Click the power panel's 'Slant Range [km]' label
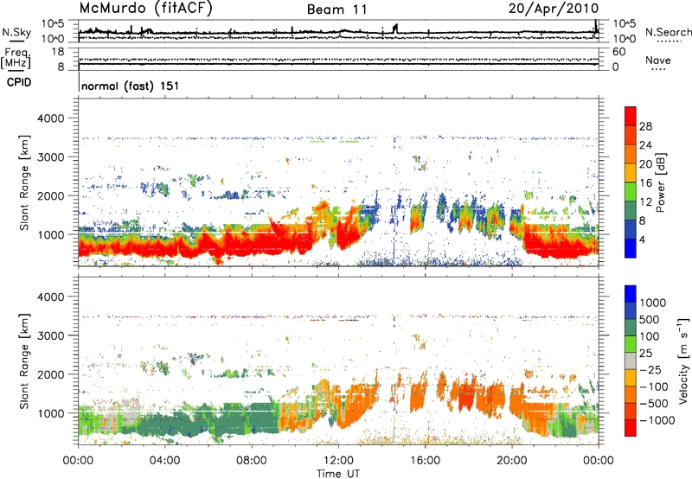 (x=25, y=182)
